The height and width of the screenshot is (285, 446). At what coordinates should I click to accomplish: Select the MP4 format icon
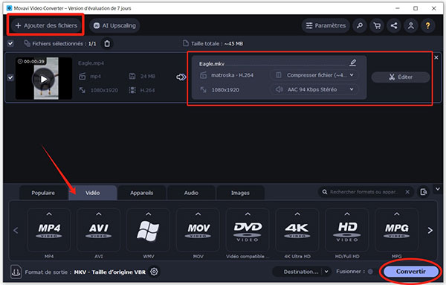tap(49, 231)
